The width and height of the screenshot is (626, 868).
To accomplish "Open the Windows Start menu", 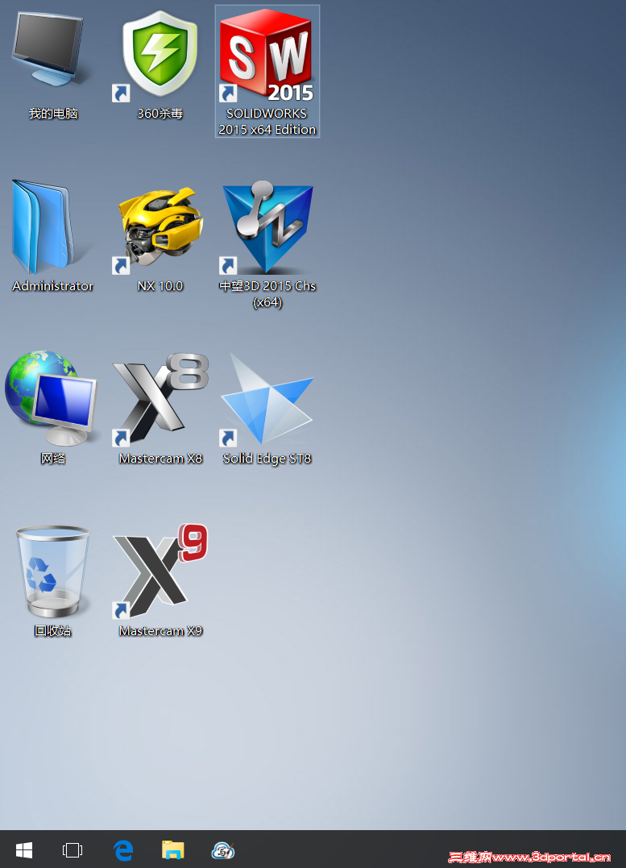I will click(x=24, y=849).
